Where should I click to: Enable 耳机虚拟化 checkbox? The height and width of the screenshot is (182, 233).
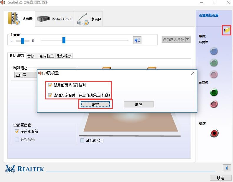[82, 140]
